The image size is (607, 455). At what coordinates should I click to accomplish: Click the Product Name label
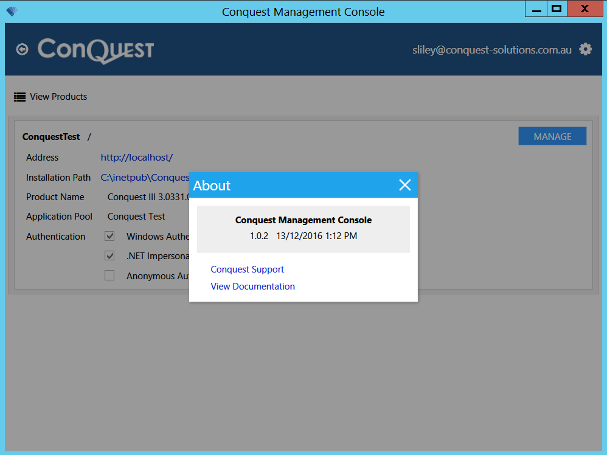(x=55, y=196)
